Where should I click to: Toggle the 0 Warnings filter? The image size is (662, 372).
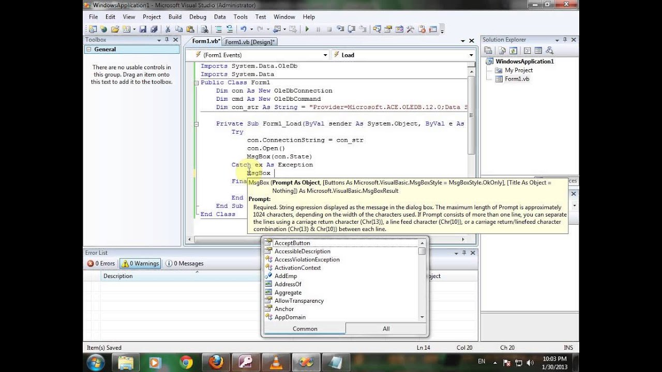point(140,263)
